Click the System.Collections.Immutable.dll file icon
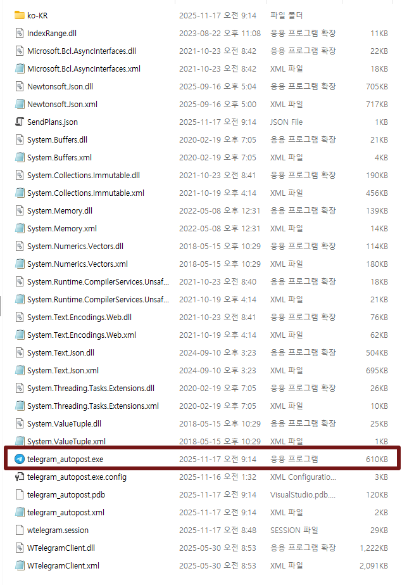414x585 pixels. 20,175
